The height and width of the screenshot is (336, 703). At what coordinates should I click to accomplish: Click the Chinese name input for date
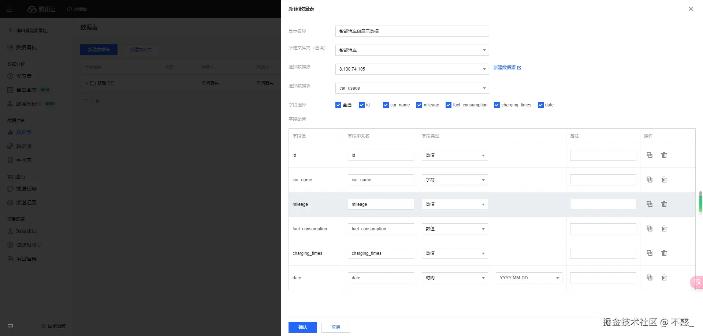(381, 278)
